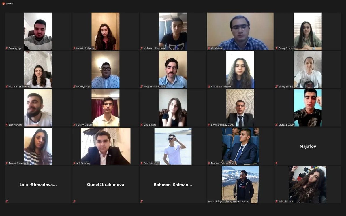Click the recording indicator icon at top left

pyautogui.click(x=3, y=3)
